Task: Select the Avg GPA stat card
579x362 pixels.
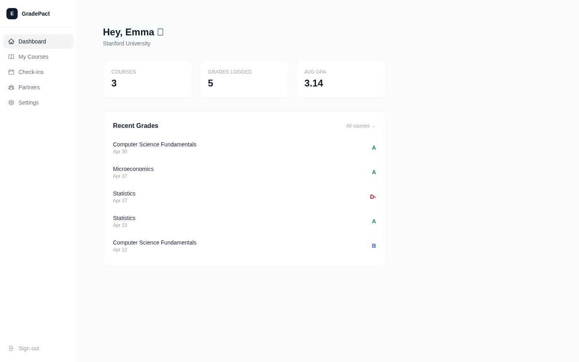Action: (341, 79)
